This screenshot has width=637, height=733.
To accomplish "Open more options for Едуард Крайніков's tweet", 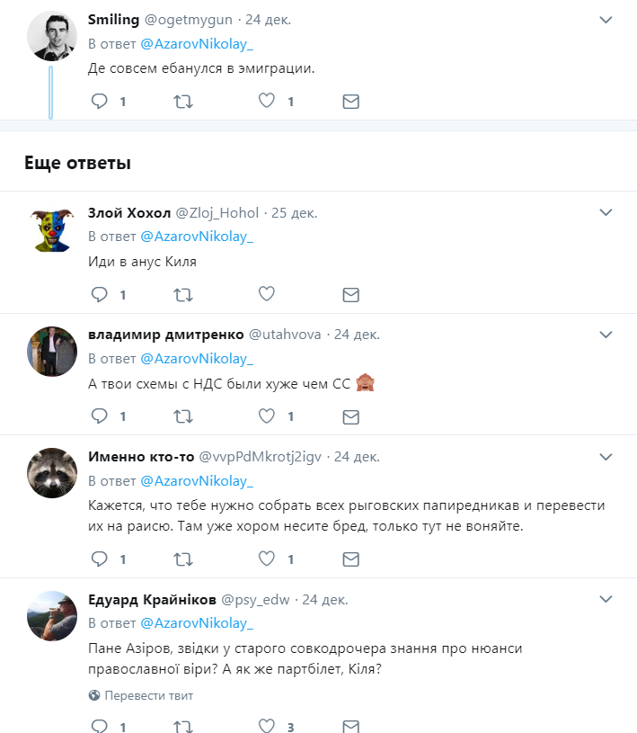I will coord(606,599).
